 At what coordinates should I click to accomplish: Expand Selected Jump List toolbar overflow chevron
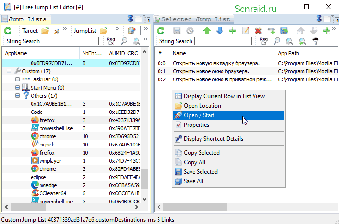(x=334, y=29)
